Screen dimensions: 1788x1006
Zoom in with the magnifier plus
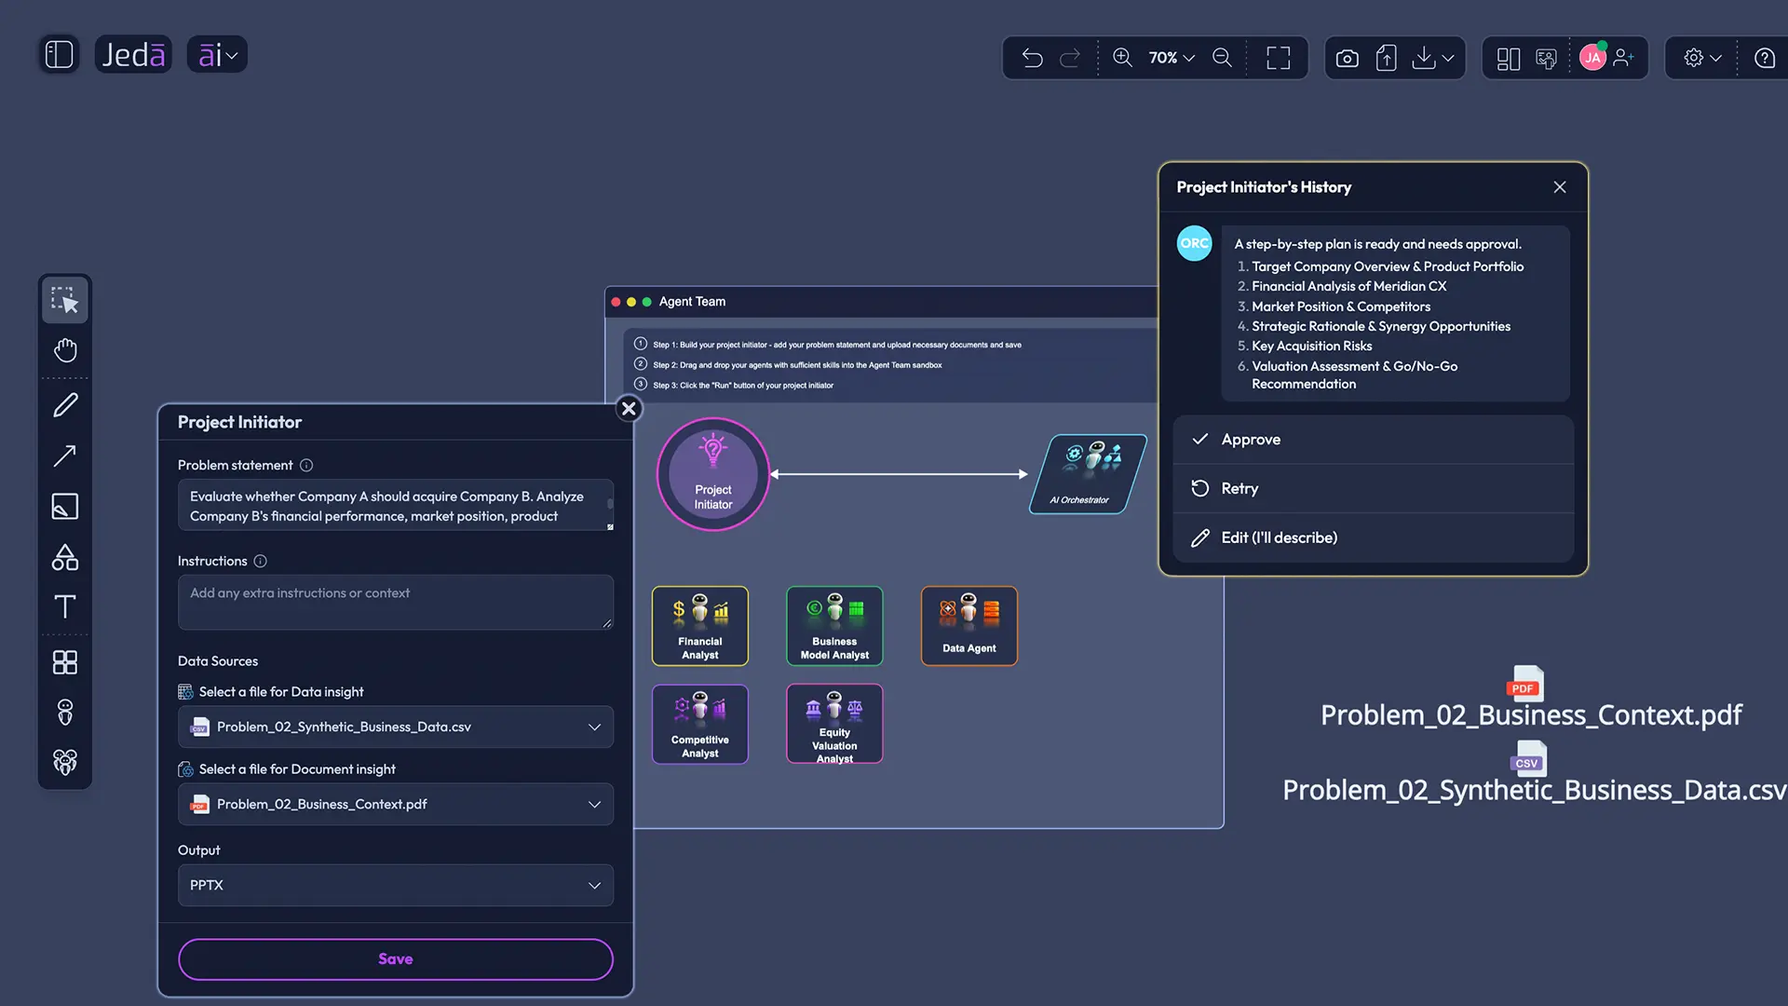point(1122,58)
